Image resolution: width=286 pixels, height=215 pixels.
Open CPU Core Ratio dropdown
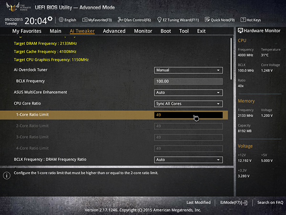click(188, 104)
